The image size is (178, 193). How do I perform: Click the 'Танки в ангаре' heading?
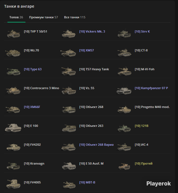(x=19, y=6)
